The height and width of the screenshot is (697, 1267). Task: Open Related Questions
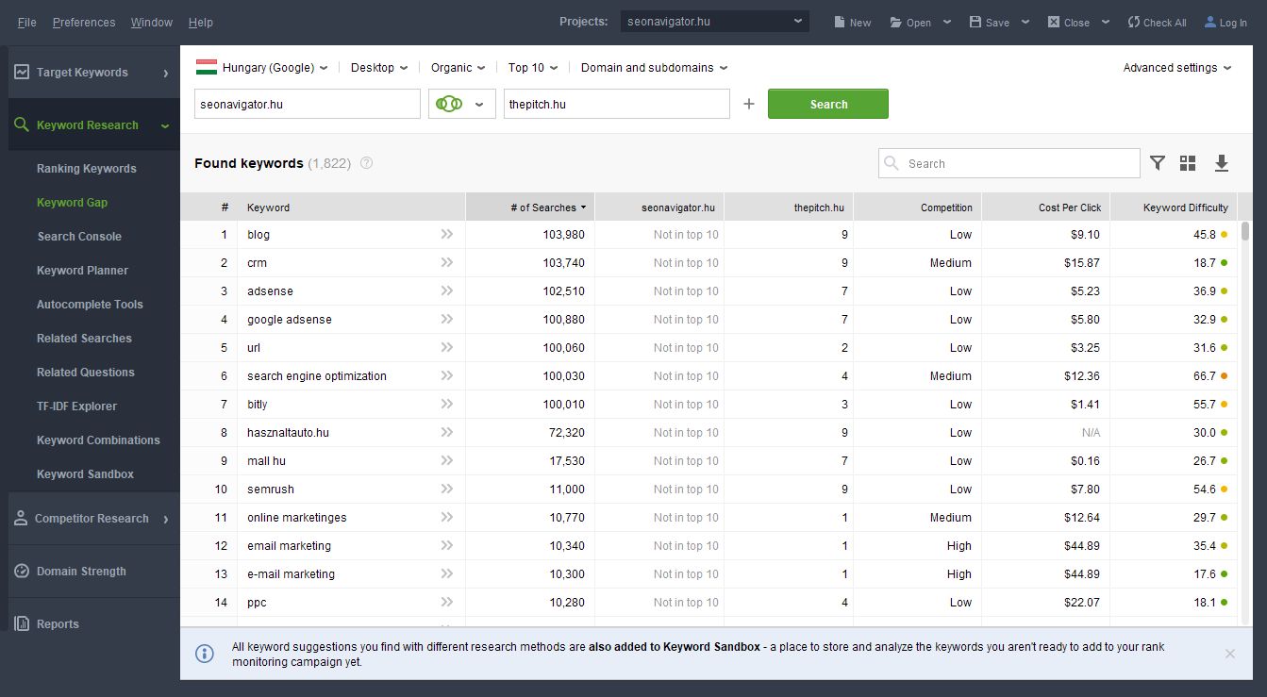coord(86,372)
